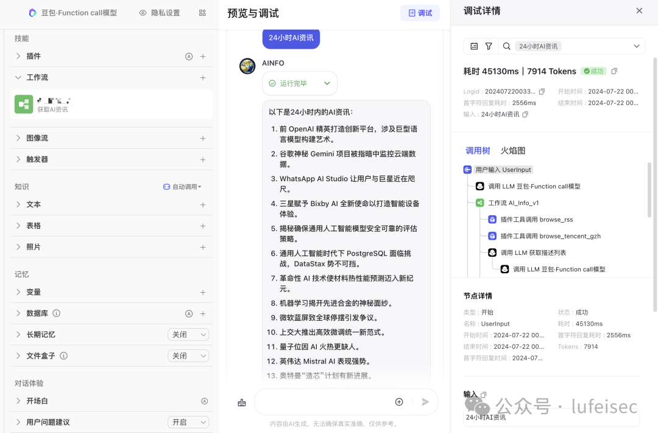The image size is (658, 433).
Task: Open the 长期记忆 关闭 dropdown
Action: pyautogui.click(x=188, y=335)
